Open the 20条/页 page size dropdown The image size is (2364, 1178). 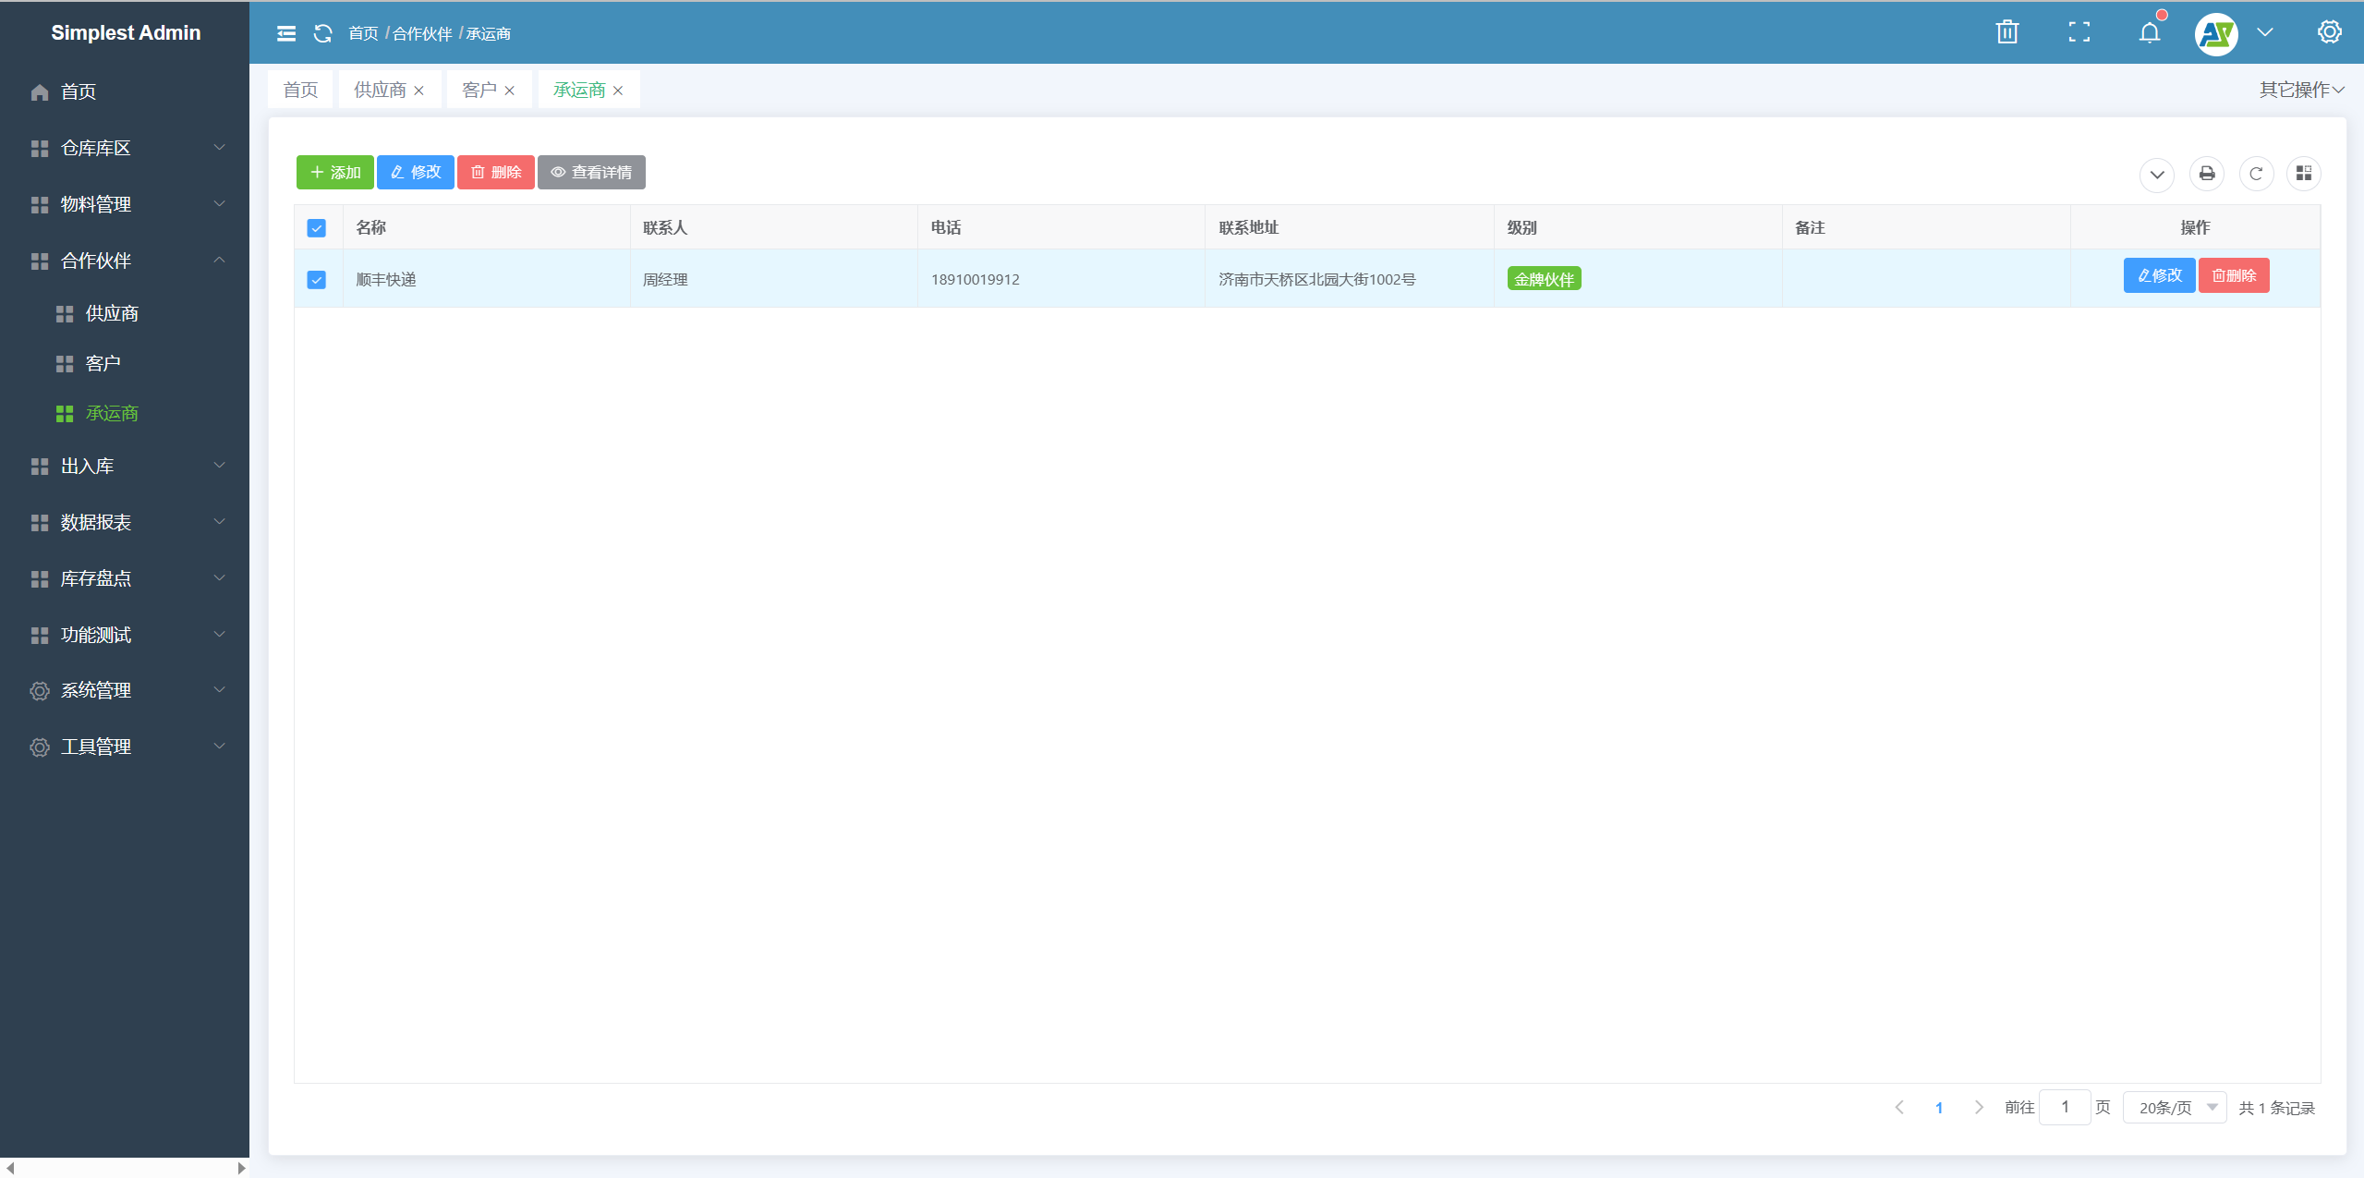pyautogui.click(x=2175, y=1107)
